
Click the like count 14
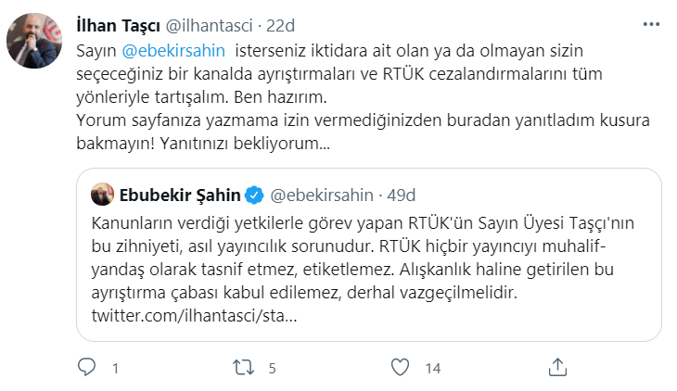(432, 368)
